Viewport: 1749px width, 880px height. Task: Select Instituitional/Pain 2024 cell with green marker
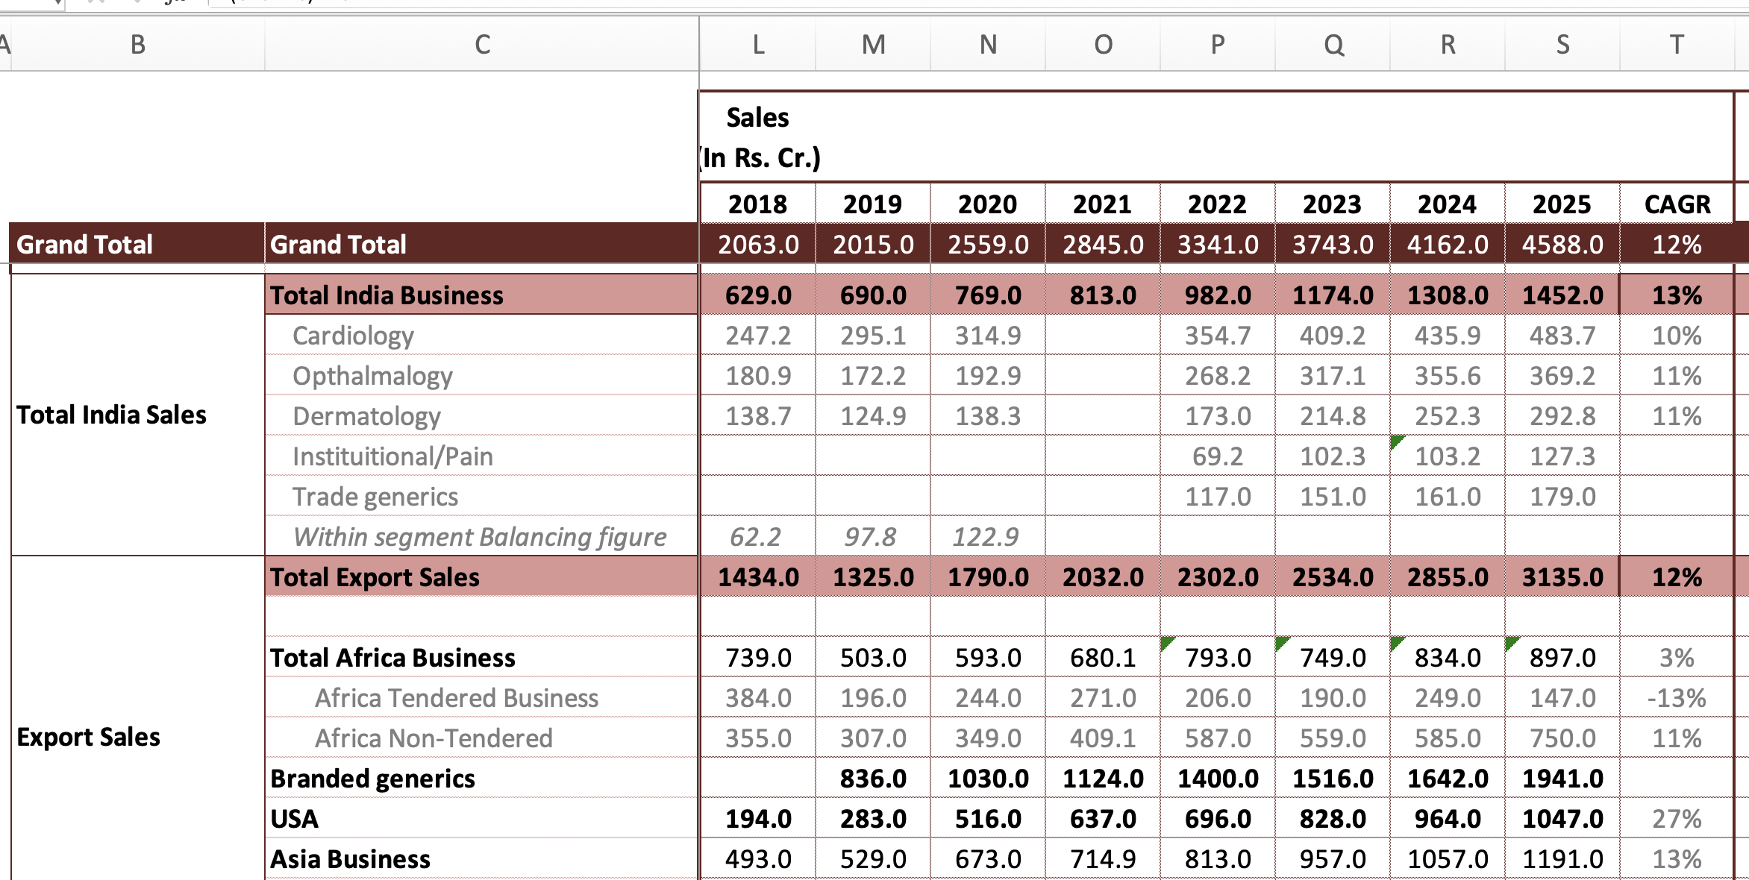[x=1448, y=456]
